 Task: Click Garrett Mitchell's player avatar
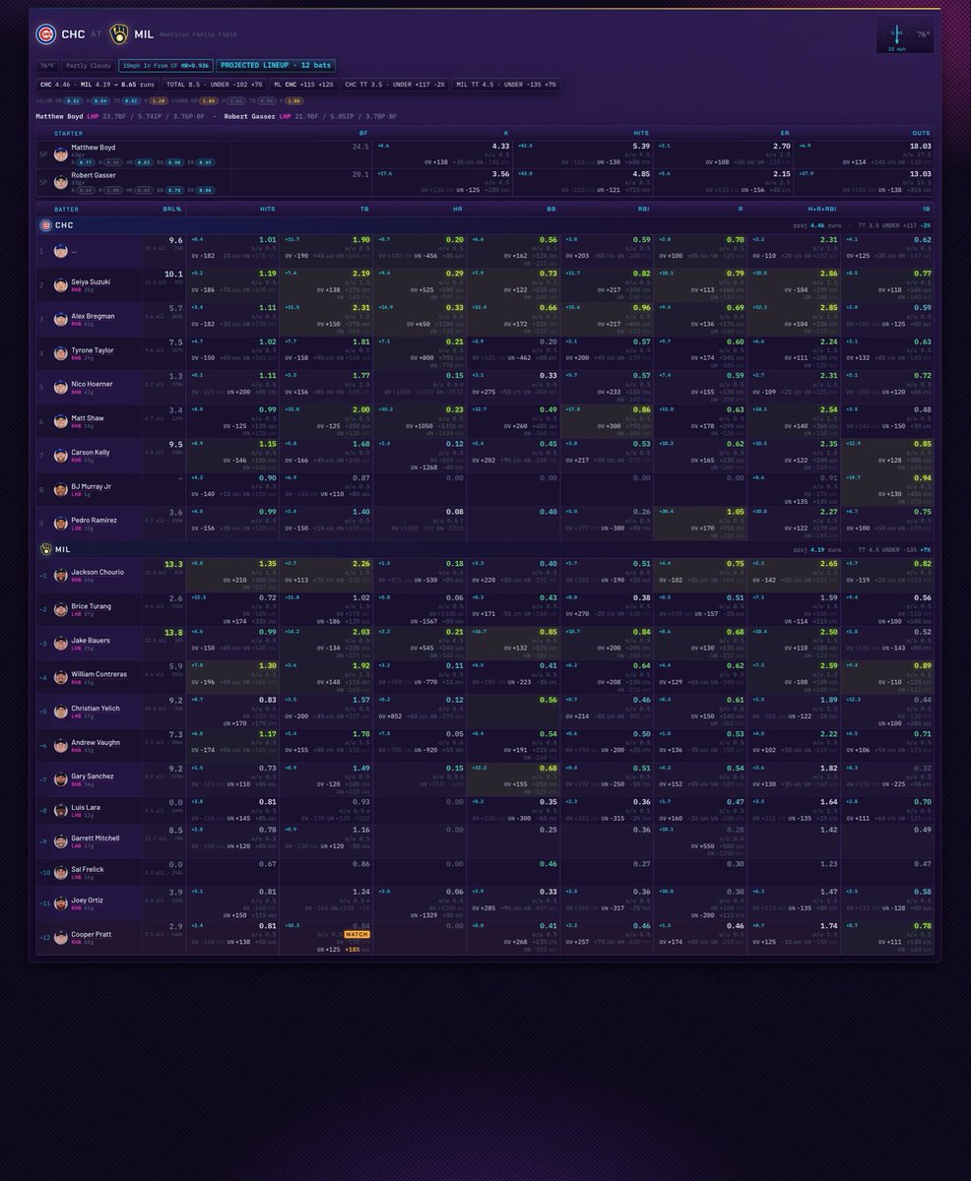coord(61,843)
